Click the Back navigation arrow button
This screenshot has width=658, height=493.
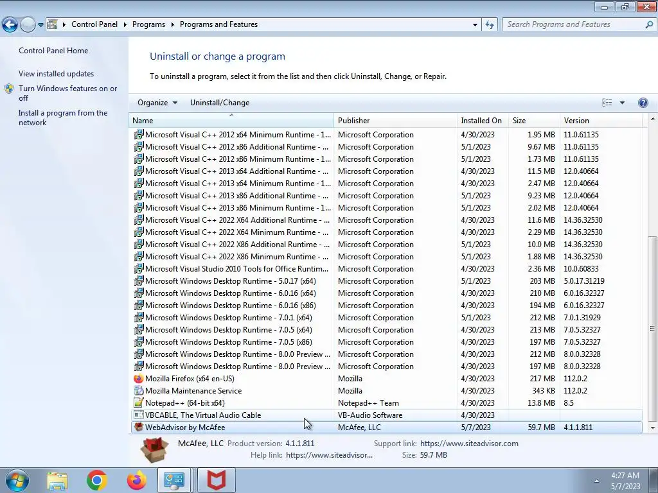10,25
